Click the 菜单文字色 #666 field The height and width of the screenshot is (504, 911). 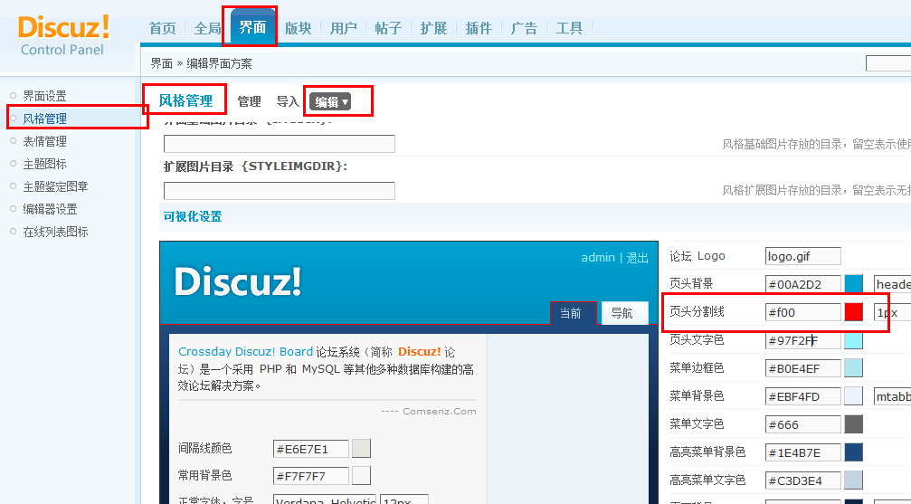pyautogui.click(x=803, y=424)
